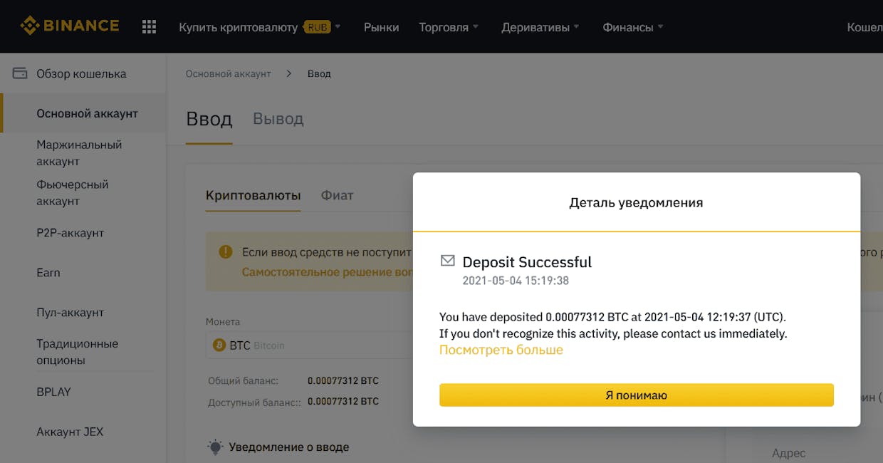Image resolution: width=883 pixels, height=463 pixels.
Task: Open the BTC Bitcoin coin selector
Action: [x=310, y=345]
